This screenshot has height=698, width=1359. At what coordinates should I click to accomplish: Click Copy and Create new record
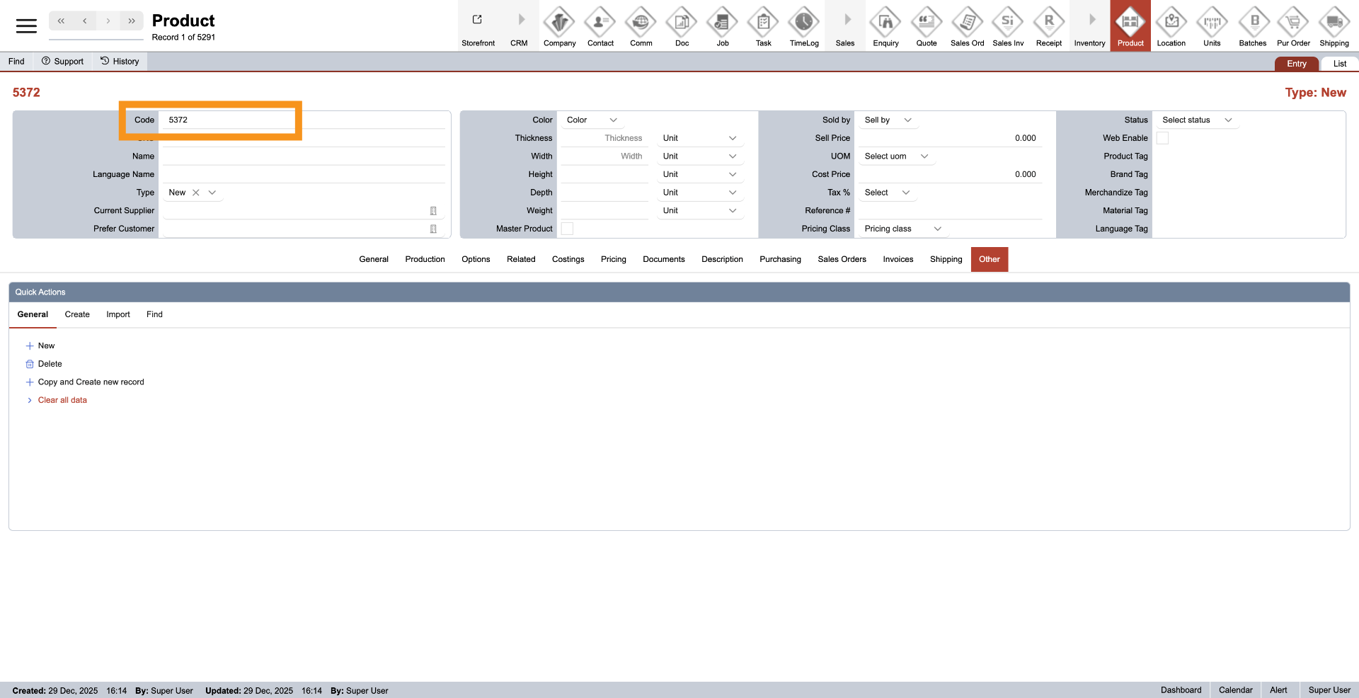point(91,382)
